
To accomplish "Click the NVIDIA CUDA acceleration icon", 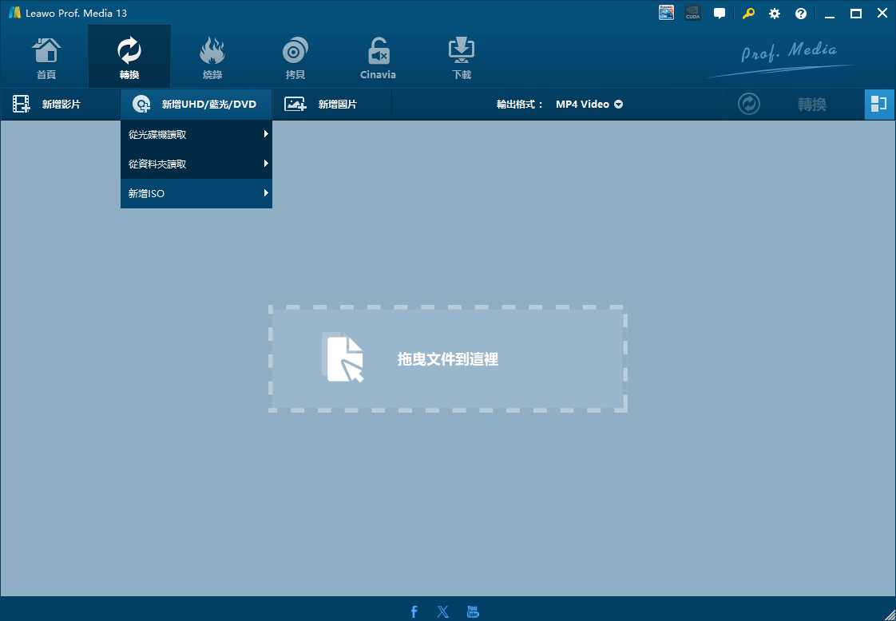I will pos(692,14).
